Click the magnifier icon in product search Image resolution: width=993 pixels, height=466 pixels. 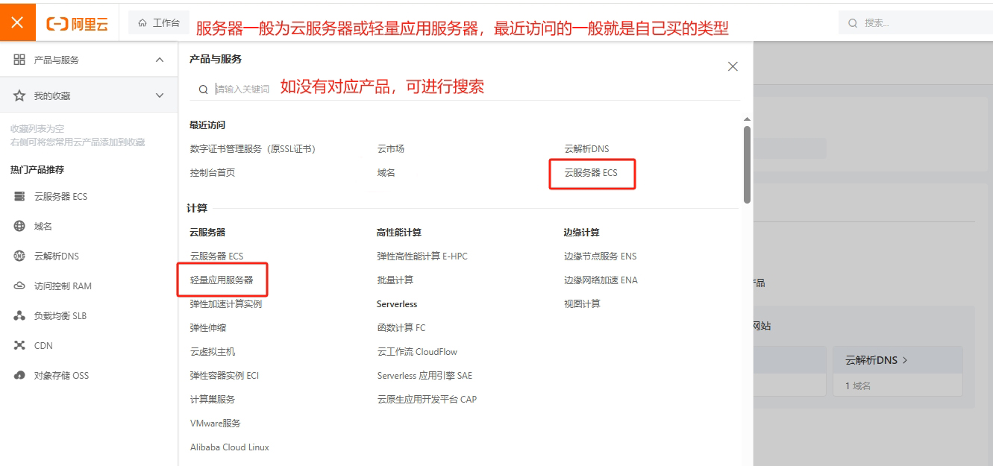203,89
